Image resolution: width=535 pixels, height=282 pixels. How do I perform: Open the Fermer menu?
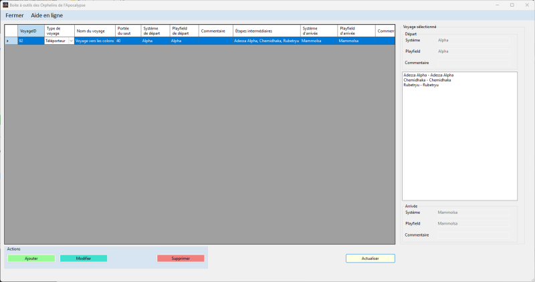point(14,15)
